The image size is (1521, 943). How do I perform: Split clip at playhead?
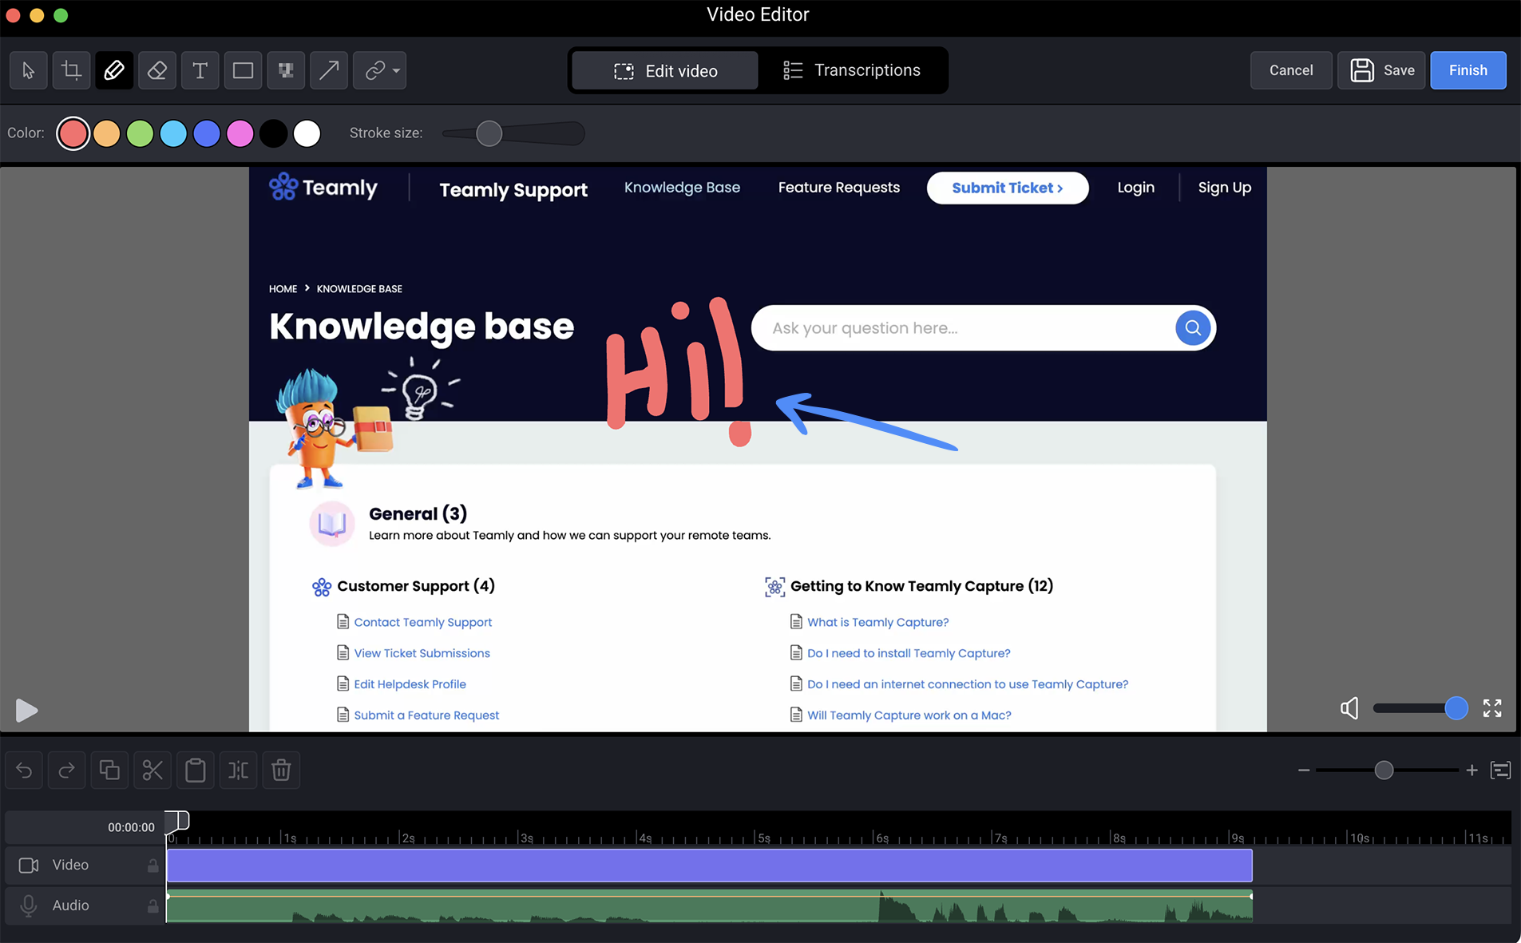coord(238,771)
